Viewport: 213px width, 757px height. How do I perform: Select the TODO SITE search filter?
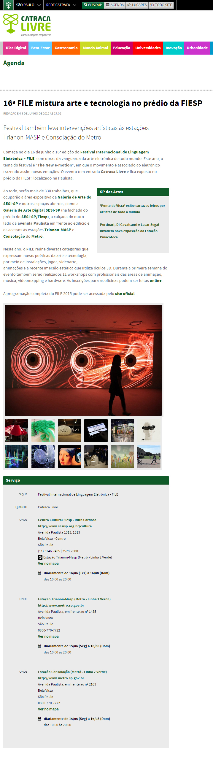[x=161, y=5]
